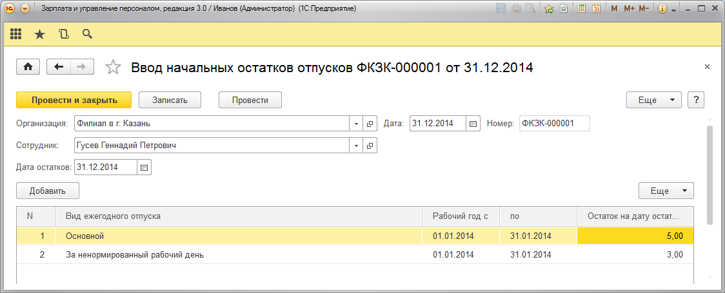725x293 pixels.
Task: Open the calculator in the title bar
Action: 582,9
